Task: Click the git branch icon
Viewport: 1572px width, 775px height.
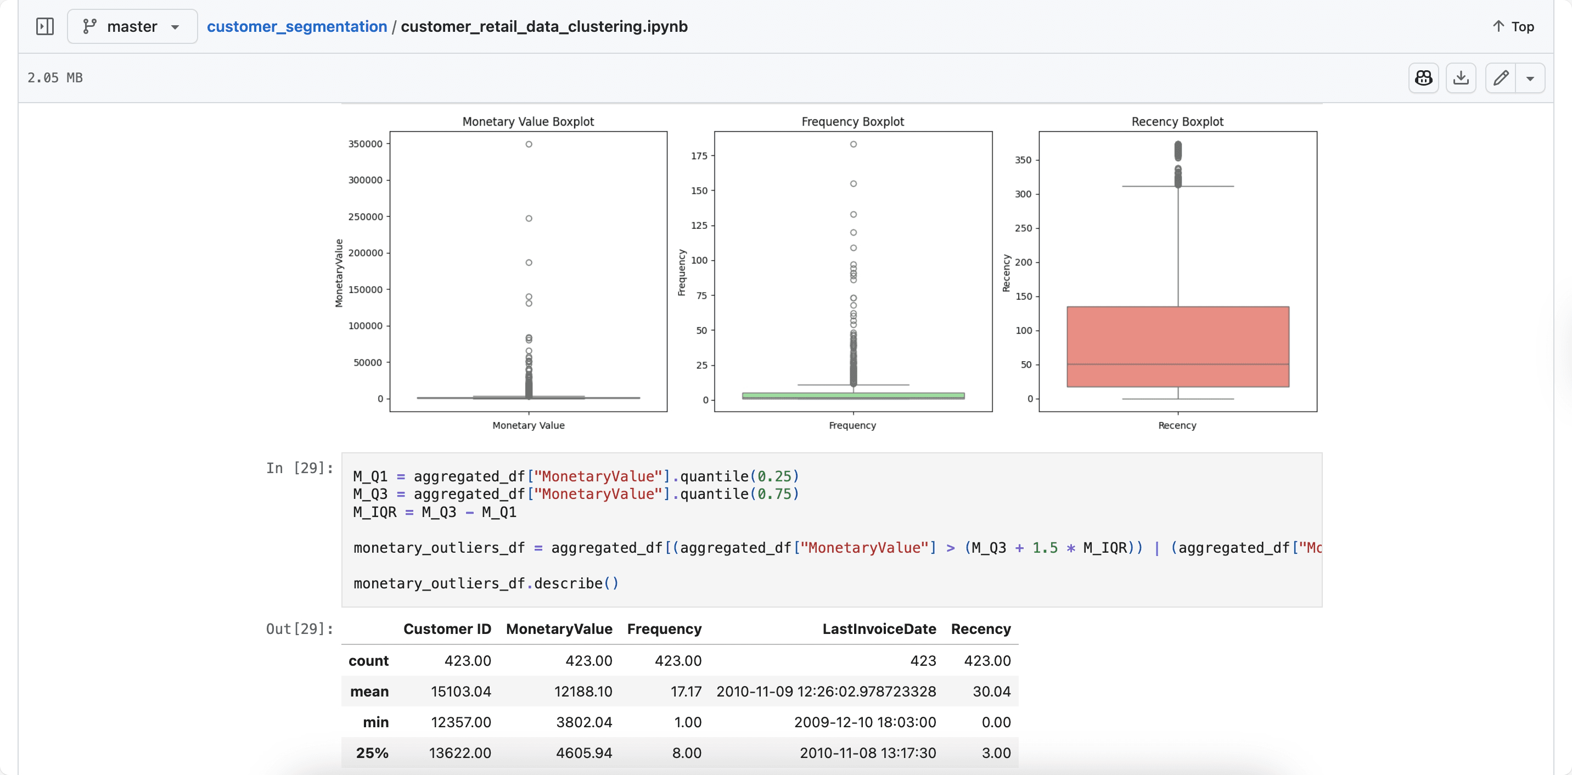Action: pyautogui.click(x=89, y=26)
